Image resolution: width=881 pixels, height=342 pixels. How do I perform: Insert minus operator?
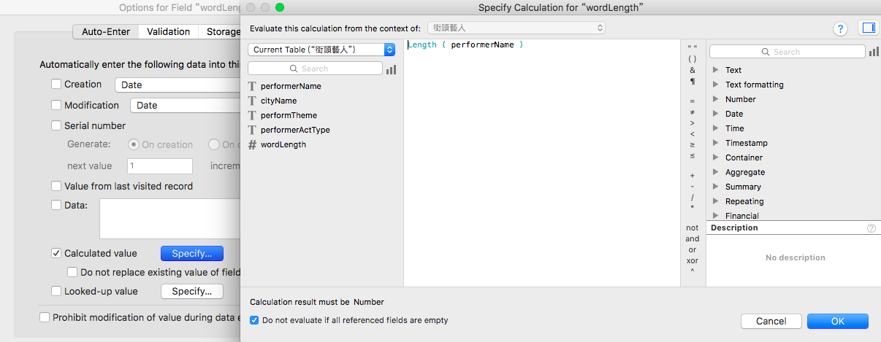pyautogui.click(x=693, y=187)
